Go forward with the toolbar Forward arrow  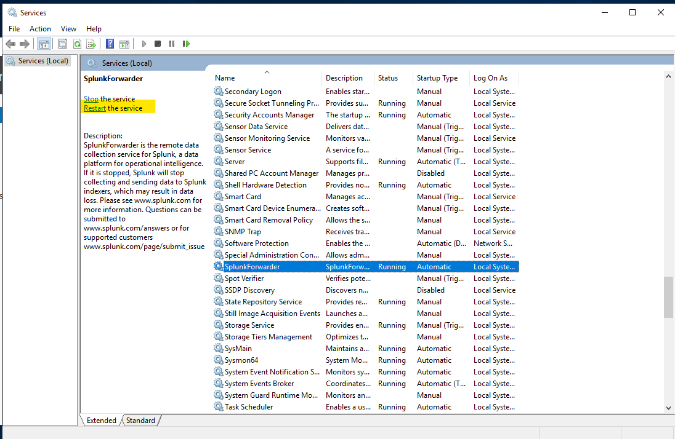tap(25, 44)
